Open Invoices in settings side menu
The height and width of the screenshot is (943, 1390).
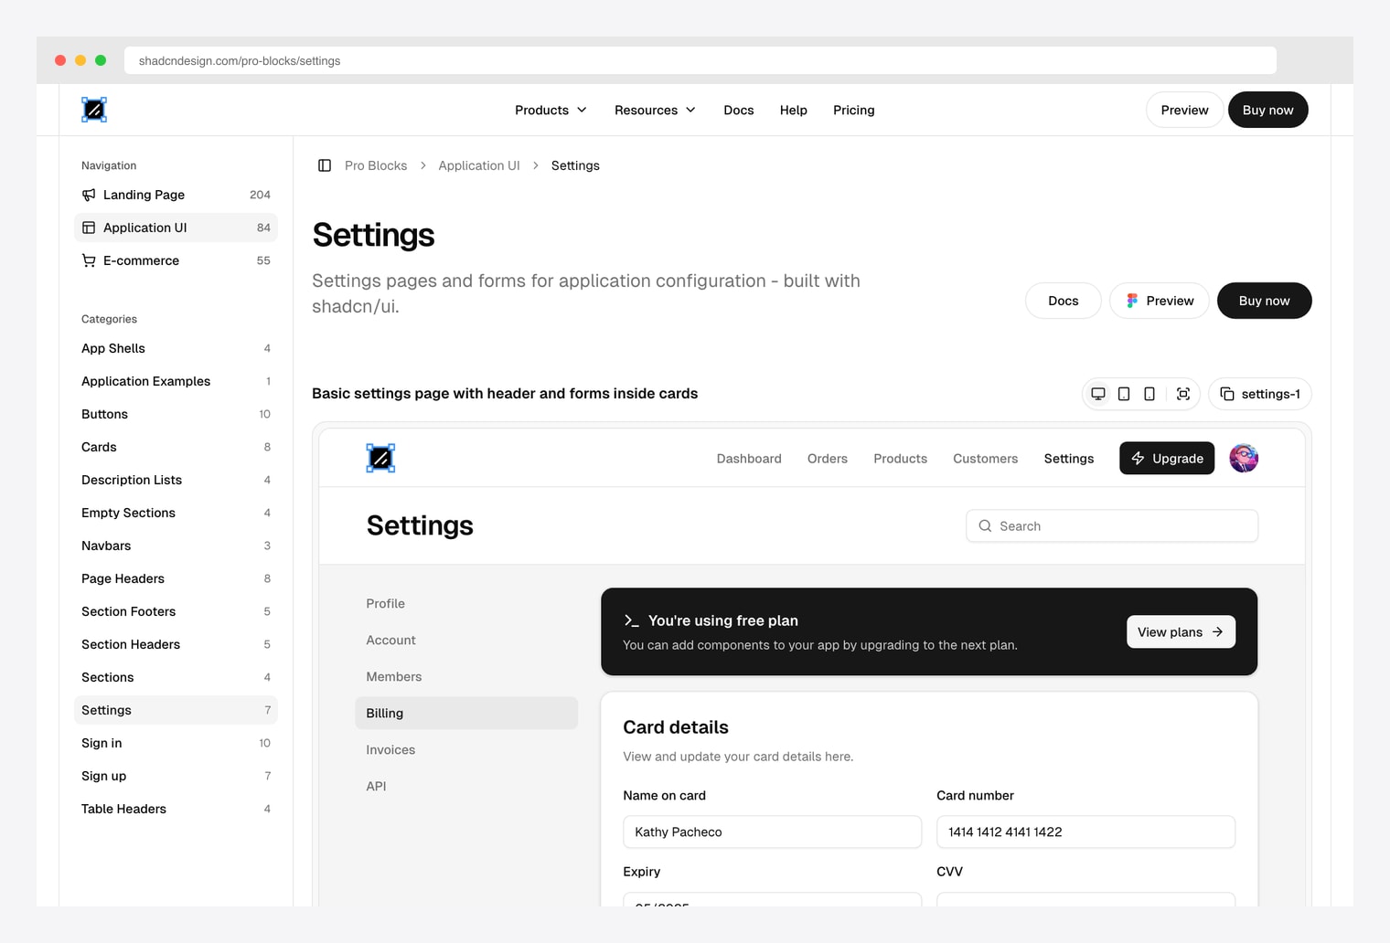coord(466,749)
